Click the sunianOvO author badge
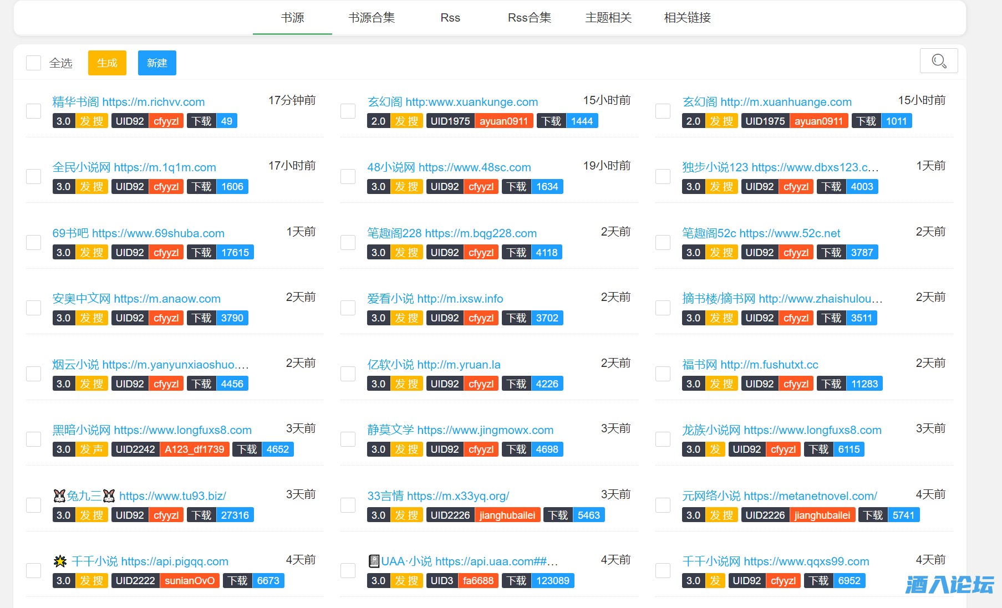Screen dimensions: 1002x608 (189, 581)
